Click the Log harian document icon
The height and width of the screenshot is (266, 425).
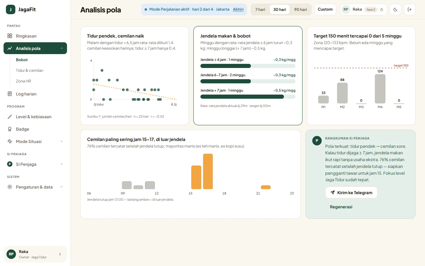click(x=10, y=94)
